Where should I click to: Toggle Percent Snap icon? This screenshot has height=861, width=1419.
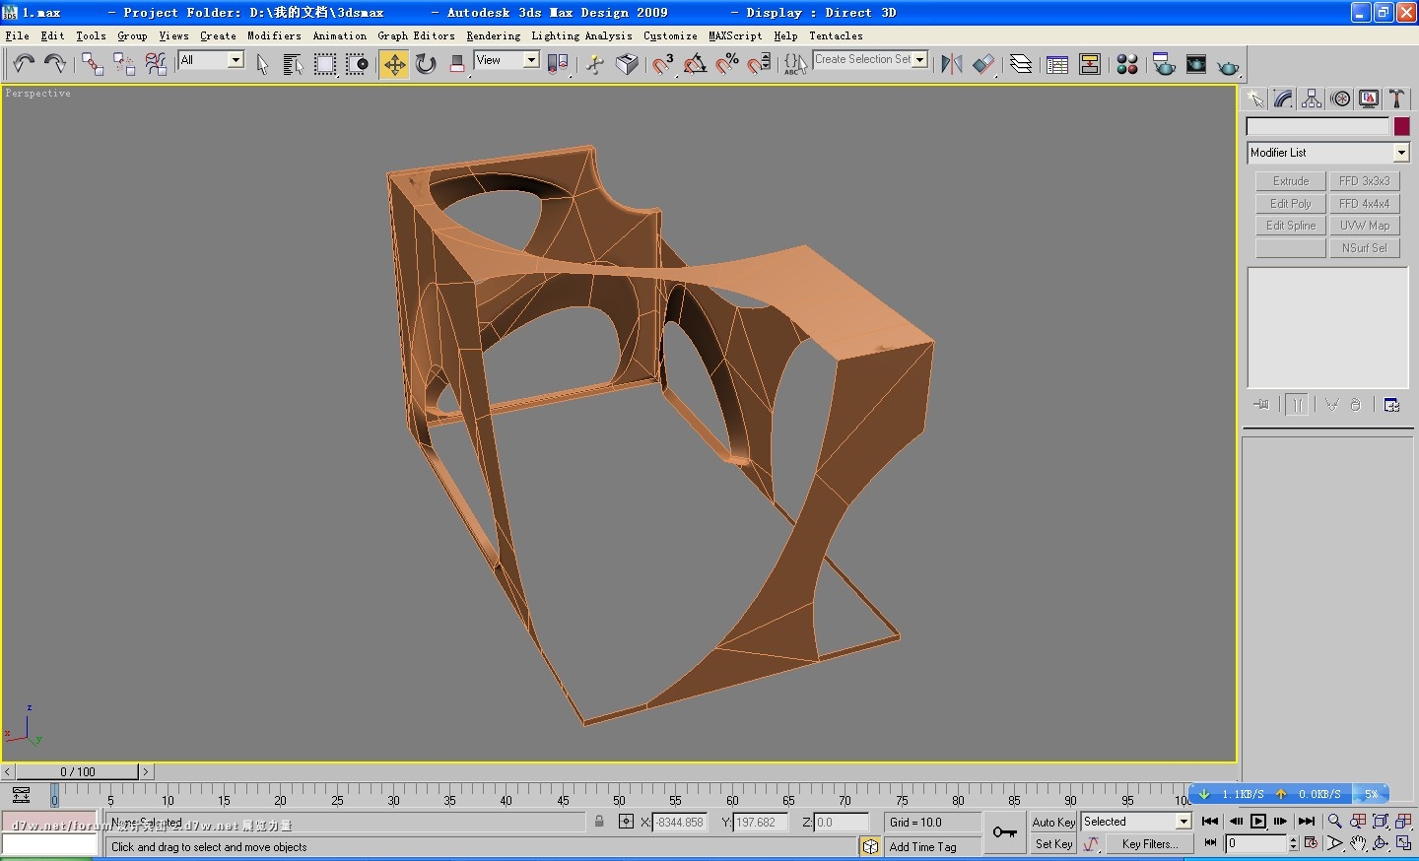727,64
